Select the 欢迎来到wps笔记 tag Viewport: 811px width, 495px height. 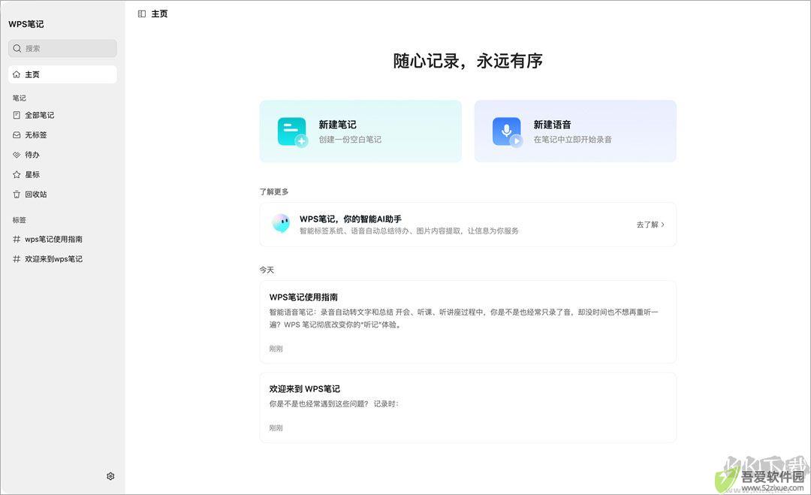pos(62,258)
